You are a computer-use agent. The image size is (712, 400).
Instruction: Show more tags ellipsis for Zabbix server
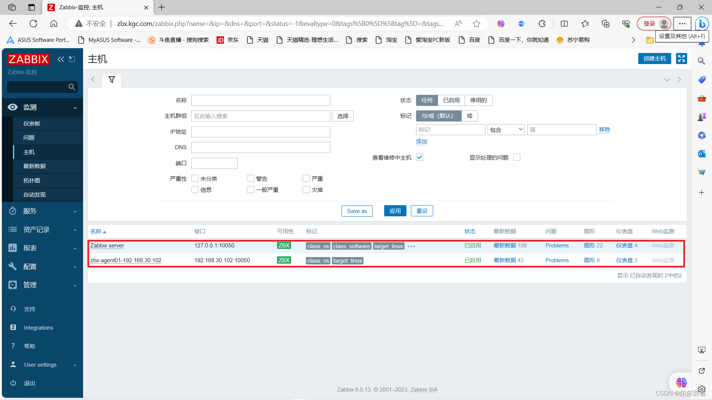point(411,246)
